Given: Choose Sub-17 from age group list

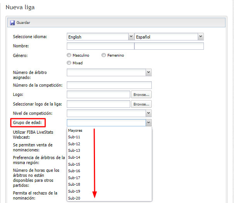Looking at the screenshot, I should tap(109, 178).
